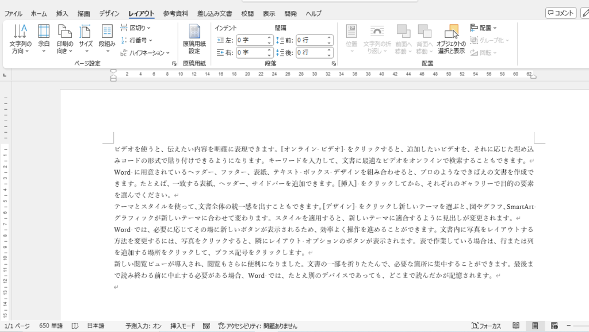Switch to the 表示 tab
The height and width of the screenshot is (332, 589).
tap(269, 14)
